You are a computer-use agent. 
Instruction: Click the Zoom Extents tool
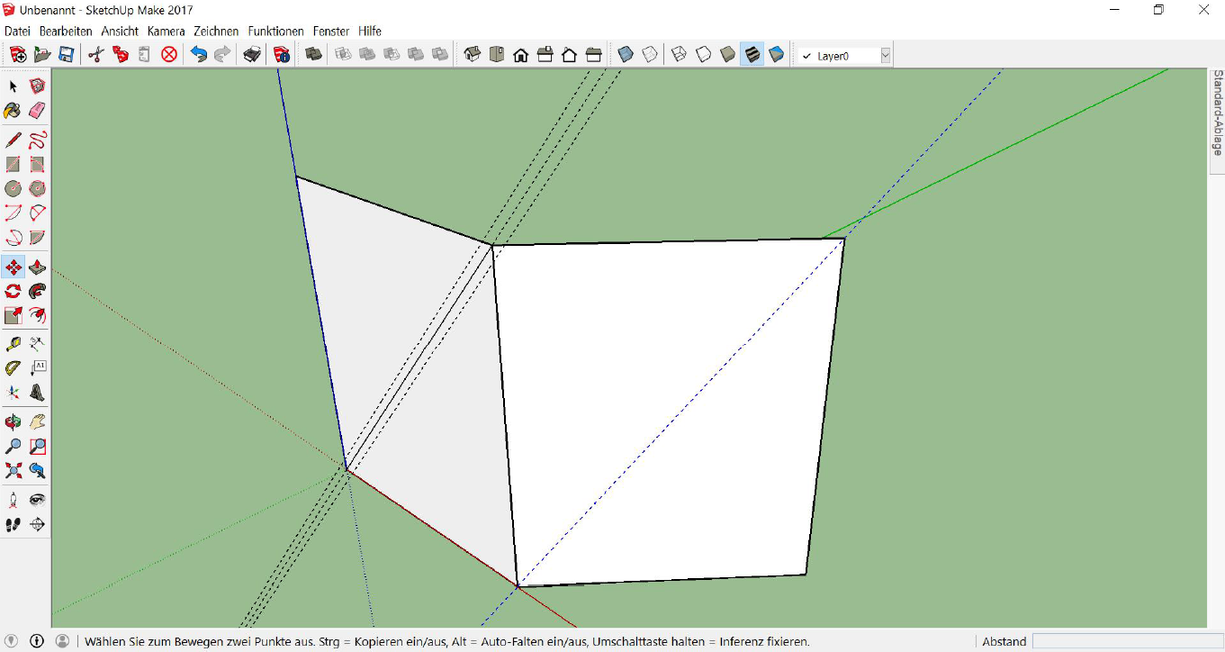(13, 470)
